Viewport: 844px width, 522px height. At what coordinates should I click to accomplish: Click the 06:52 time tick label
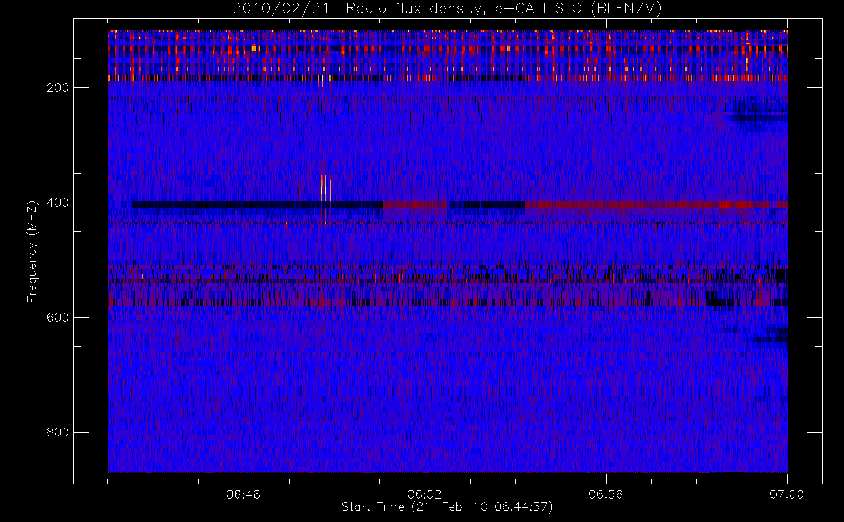tap(425, 494)
